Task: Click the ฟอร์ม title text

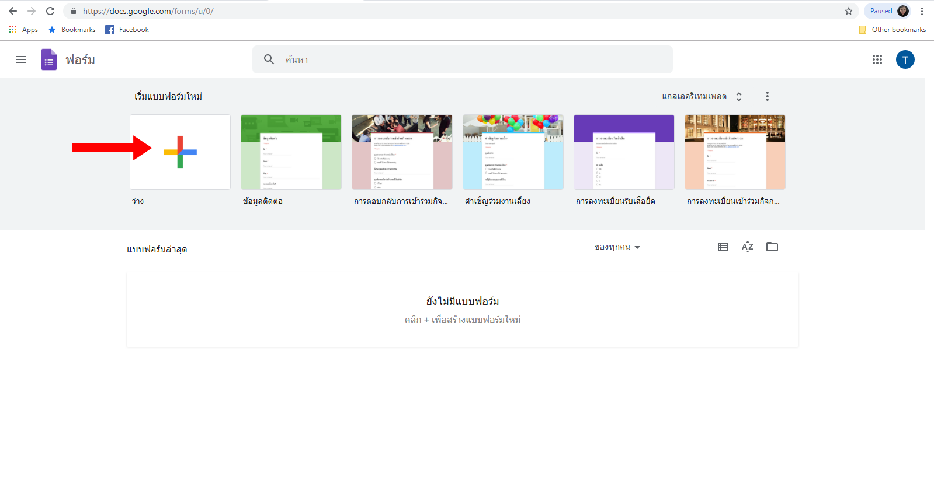Action: click(x=81, y=59)
